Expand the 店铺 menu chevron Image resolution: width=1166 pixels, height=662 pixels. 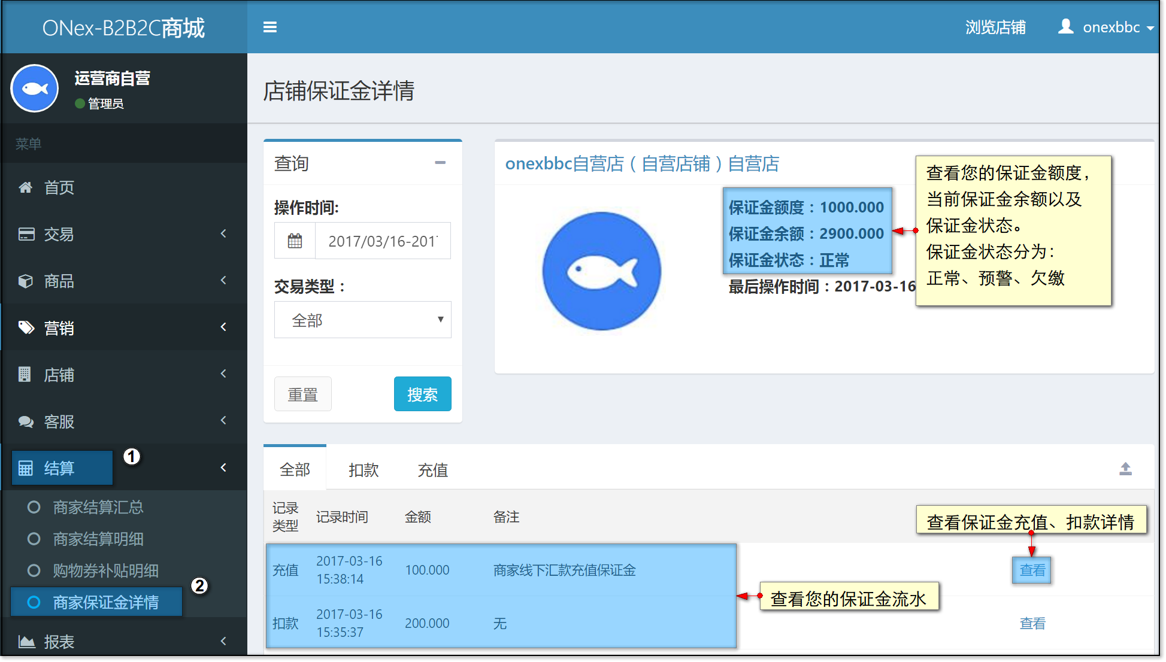(x=223, y=373)
